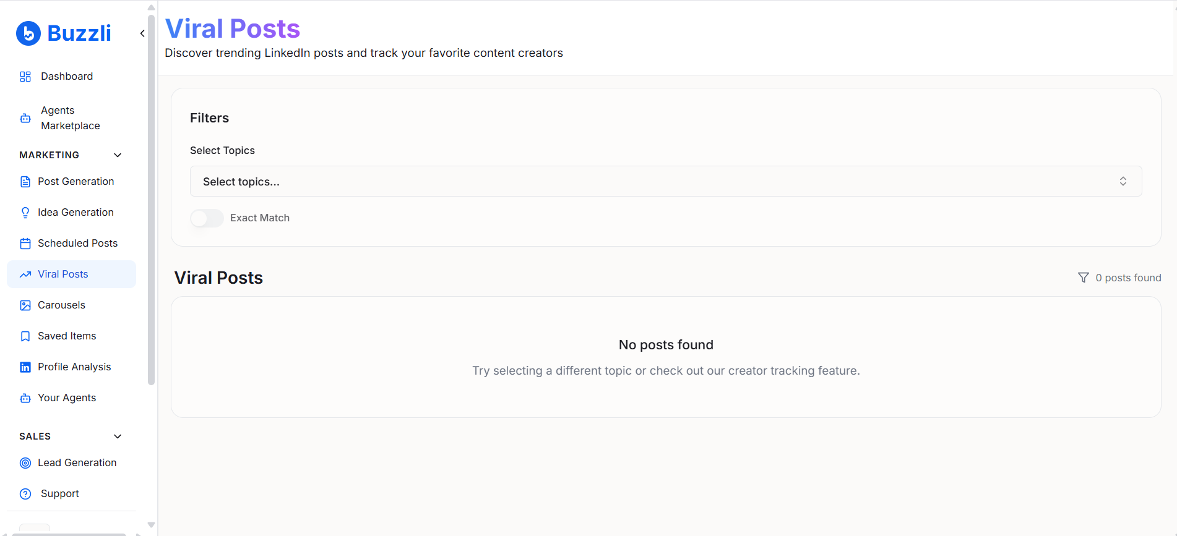The image size is (1177, 536).
Task: Go to Your Agents
Action: [x=66, y=398]
